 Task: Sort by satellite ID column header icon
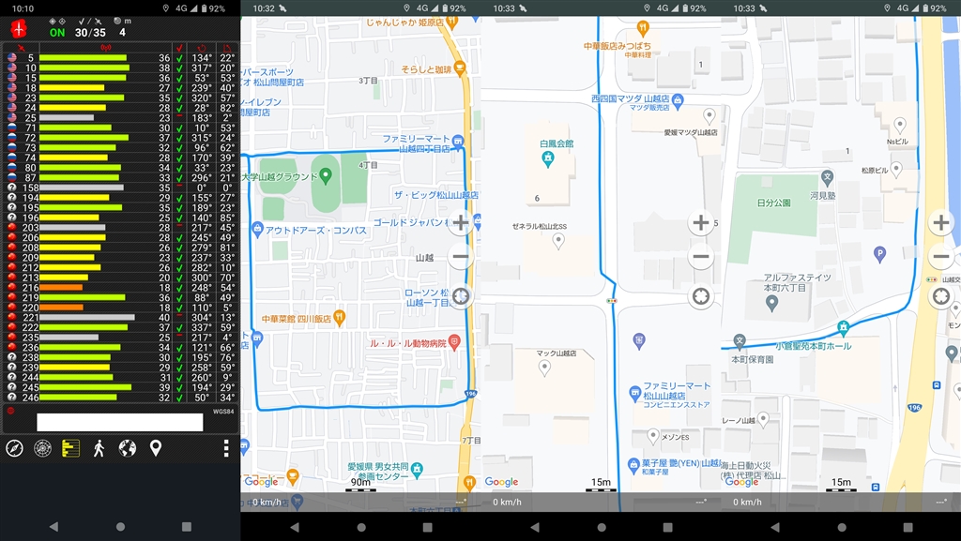click(21, 48)
